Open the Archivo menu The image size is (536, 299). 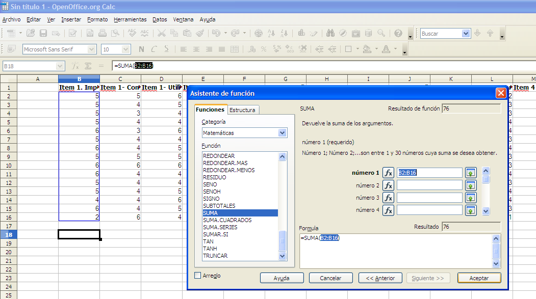point(11,19)
